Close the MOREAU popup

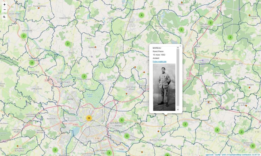180,46
